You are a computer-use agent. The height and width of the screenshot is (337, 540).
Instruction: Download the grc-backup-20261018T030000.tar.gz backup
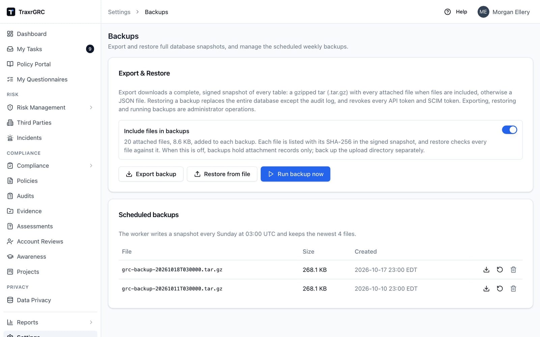click(486, 270)
